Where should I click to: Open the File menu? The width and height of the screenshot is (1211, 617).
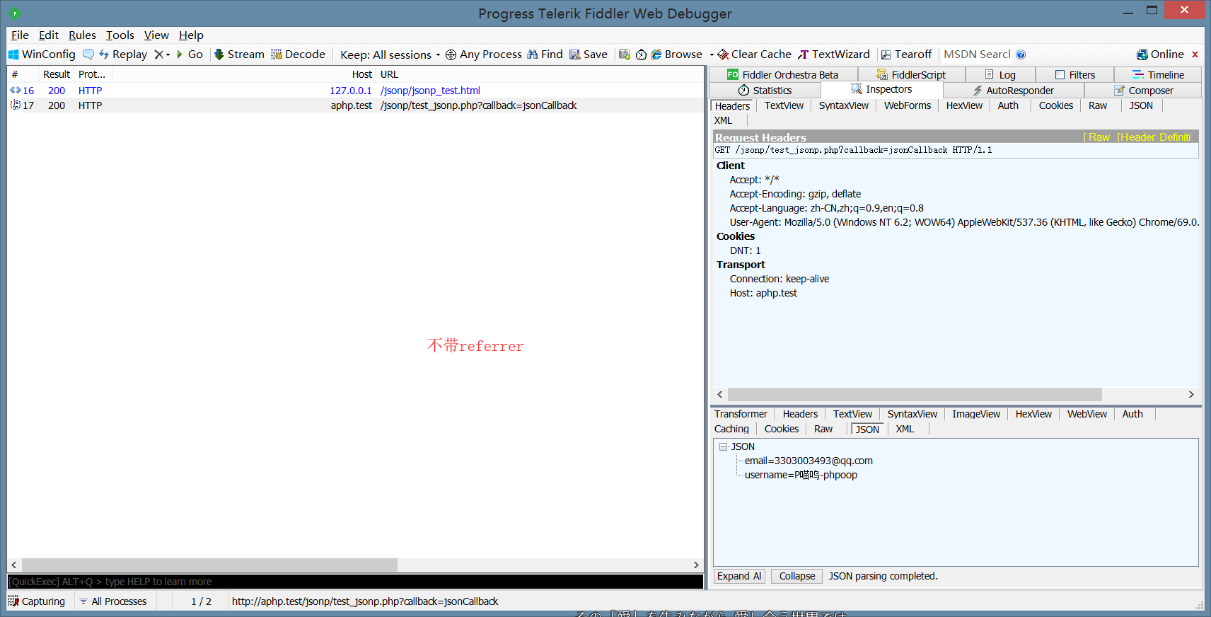click(x=20, y=35)
